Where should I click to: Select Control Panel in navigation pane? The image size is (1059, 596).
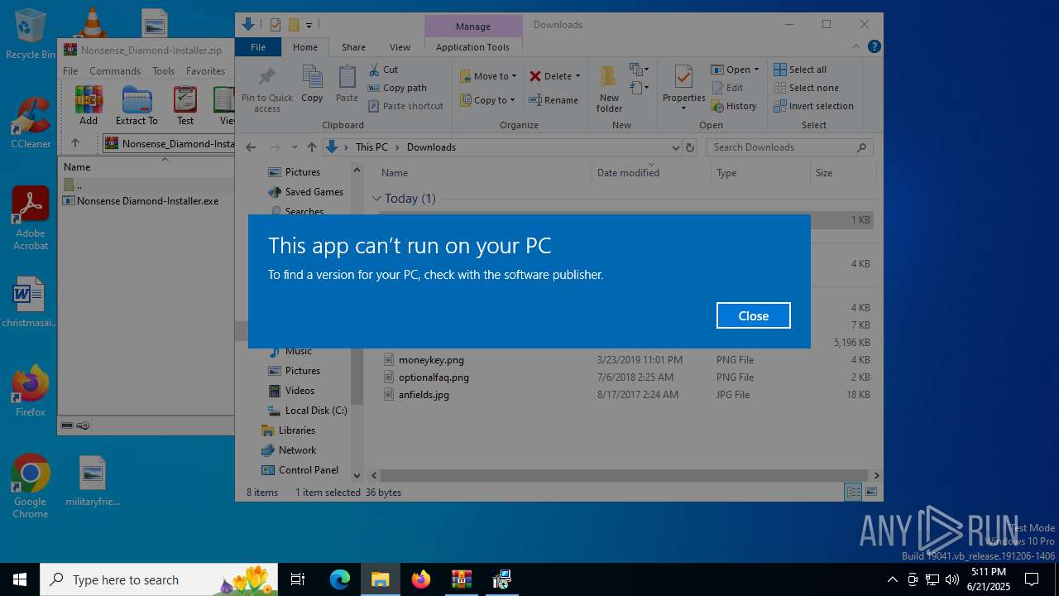click(308, 470)
